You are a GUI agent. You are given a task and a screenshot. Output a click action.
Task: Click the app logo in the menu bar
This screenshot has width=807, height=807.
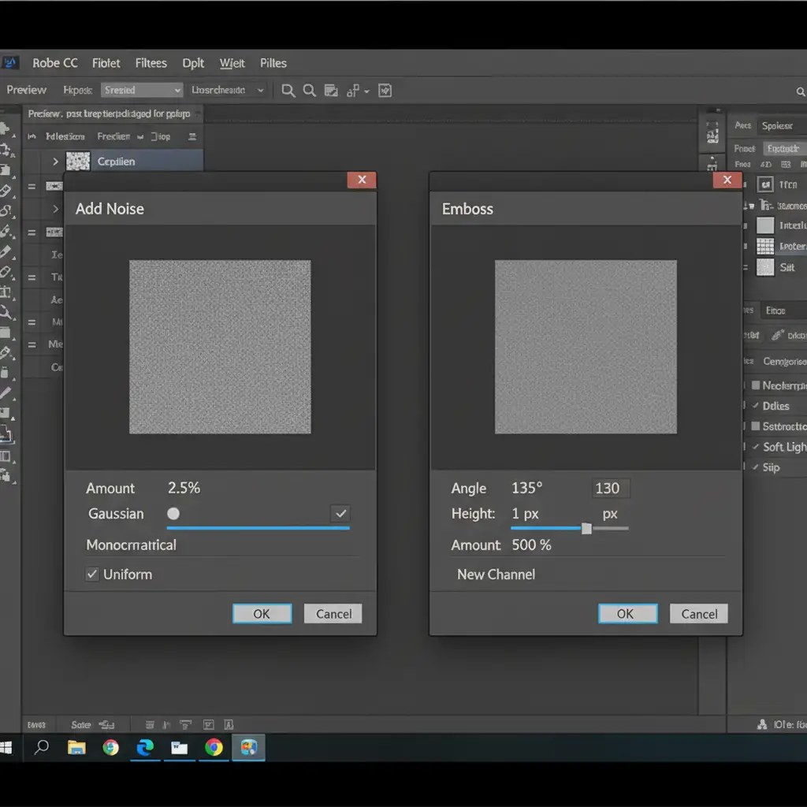click(x=10, y=63)
